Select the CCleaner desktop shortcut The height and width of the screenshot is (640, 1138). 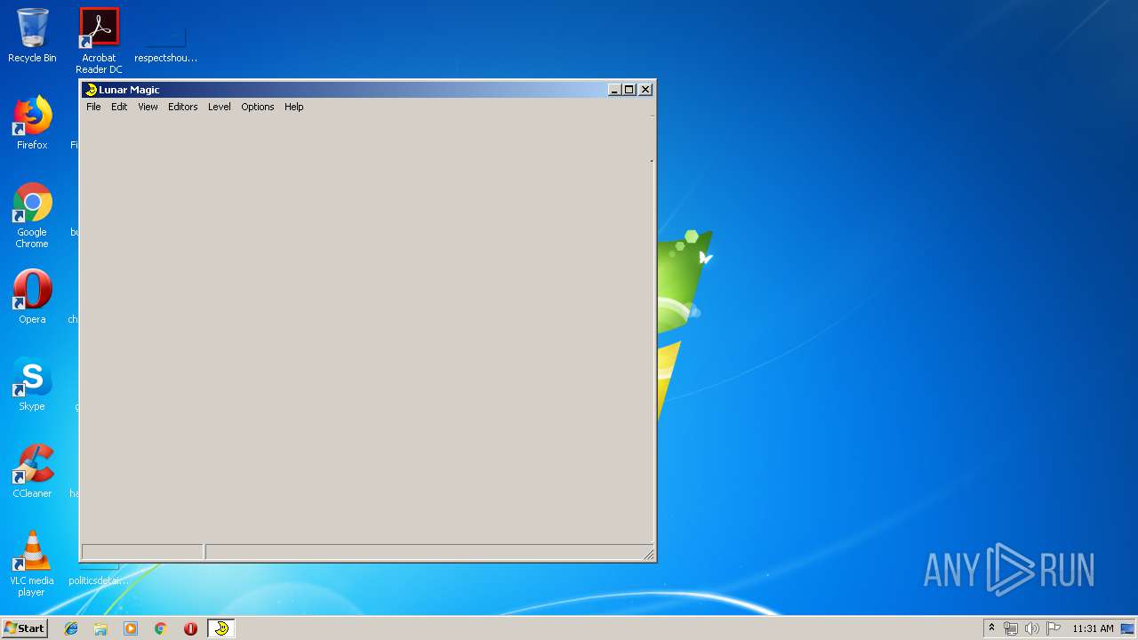coord(32,471)
